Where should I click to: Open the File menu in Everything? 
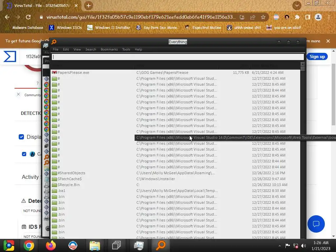point(55,49)
